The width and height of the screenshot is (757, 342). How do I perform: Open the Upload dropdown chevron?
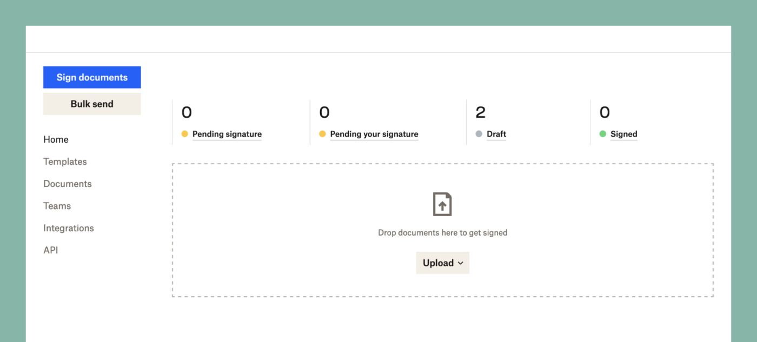(460, 263)
